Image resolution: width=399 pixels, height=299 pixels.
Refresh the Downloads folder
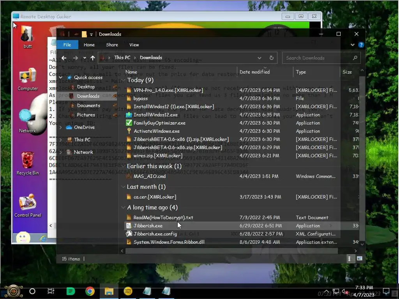click(272, 58)
